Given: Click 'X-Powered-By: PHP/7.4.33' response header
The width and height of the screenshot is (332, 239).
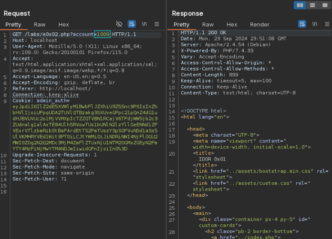Looking at the screenshot, I should (217, 51).
